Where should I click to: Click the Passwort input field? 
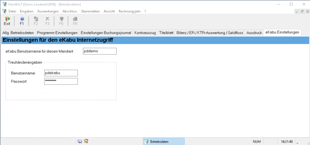pos(61,81)
